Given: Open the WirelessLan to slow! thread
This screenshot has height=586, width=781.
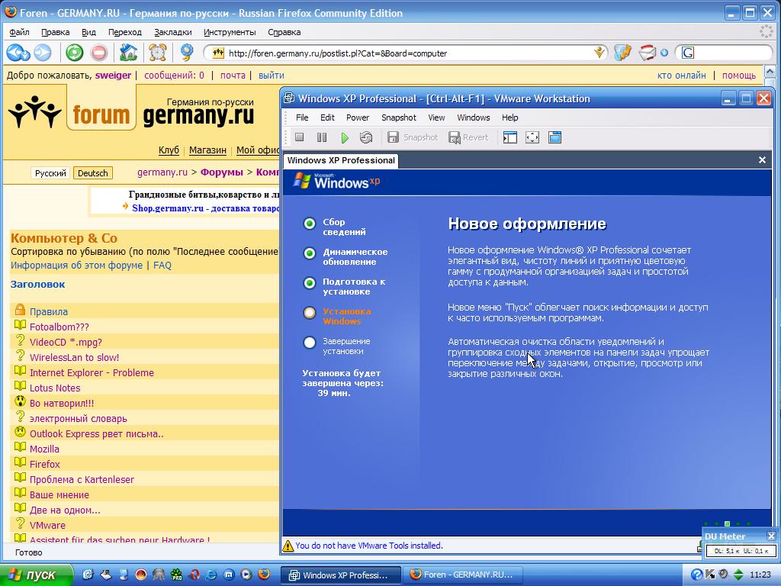Looking at the screenshot, I should (x=74, y=357).
